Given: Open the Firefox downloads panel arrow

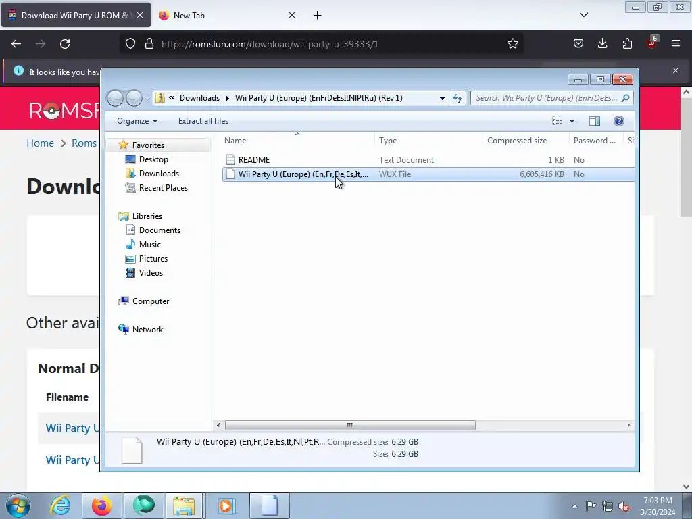Looking at the screenshot, I should tap(602, 44).
